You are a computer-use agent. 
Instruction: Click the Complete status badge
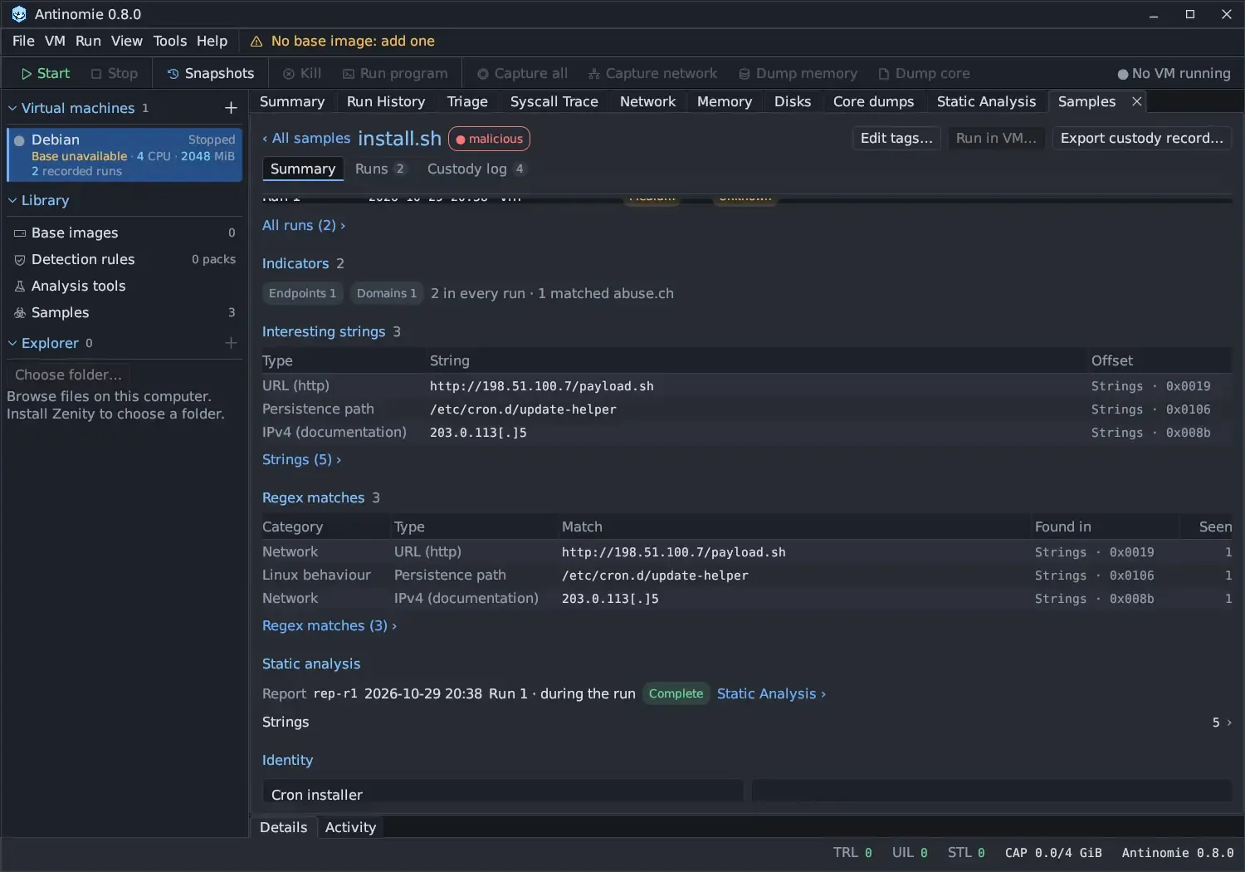point(676,693)
